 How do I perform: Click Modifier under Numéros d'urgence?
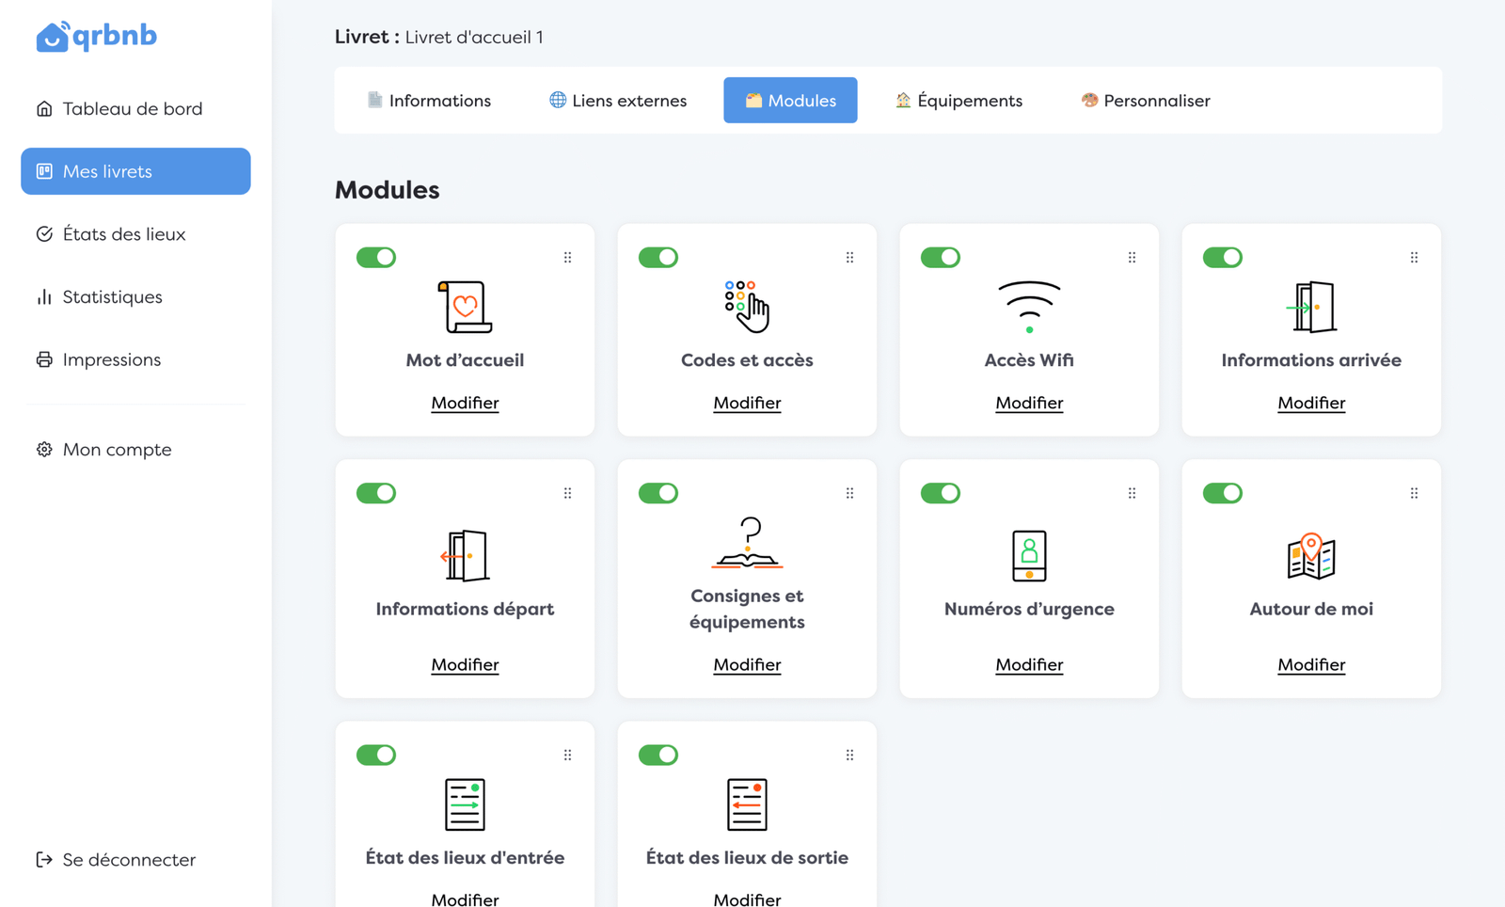click(1029, 664)
